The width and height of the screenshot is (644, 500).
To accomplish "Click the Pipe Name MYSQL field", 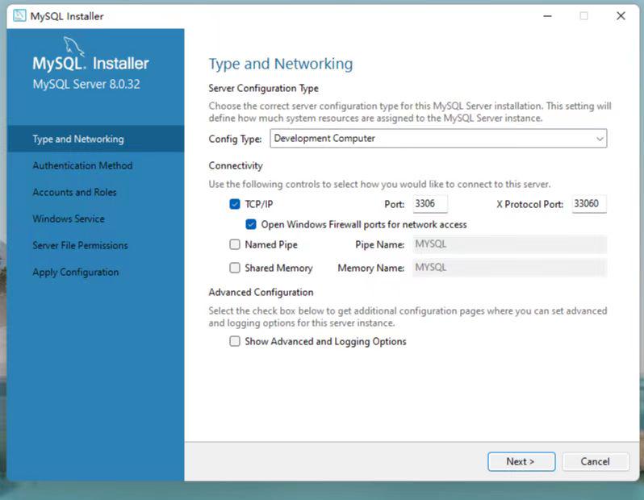I will click(x=509, y=244).
